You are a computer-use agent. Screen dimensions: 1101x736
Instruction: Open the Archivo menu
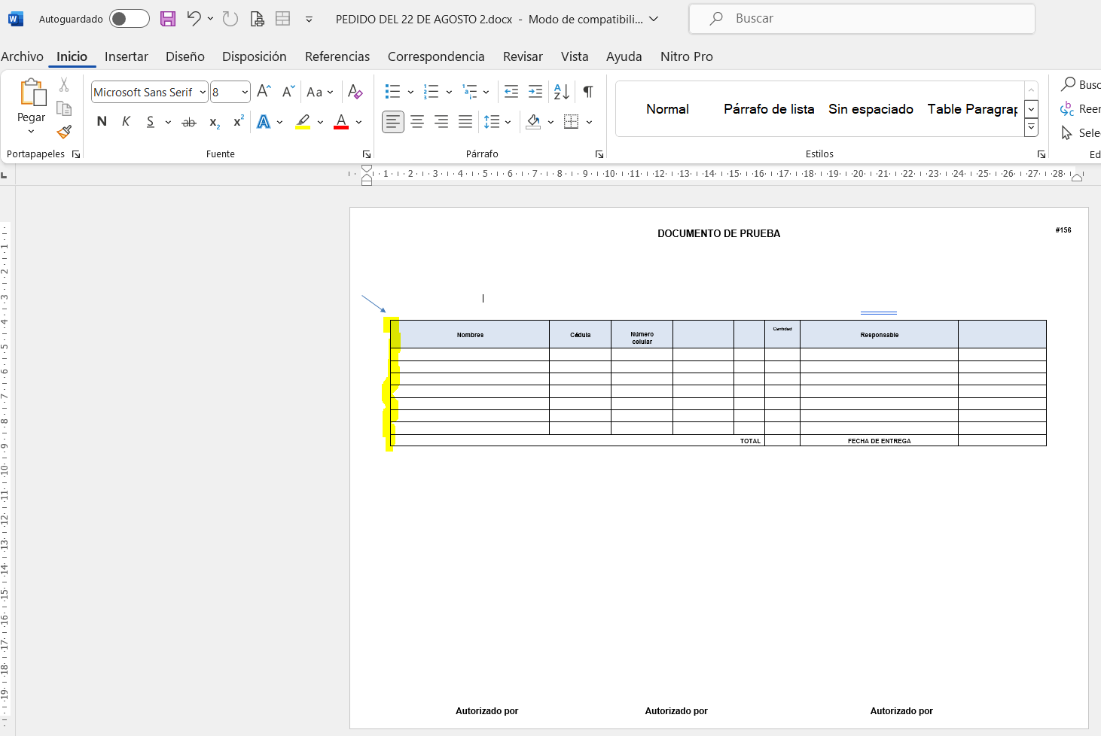tap(22, 56)
